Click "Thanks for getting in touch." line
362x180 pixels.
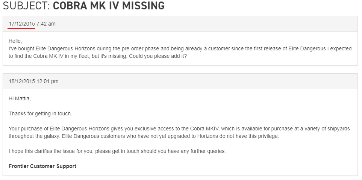(40, 114)
